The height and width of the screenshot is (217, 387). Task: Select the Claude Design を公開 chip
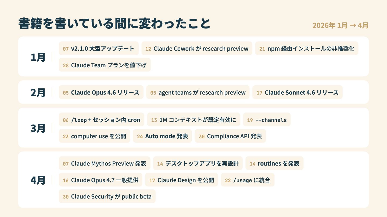click(182, 180)
